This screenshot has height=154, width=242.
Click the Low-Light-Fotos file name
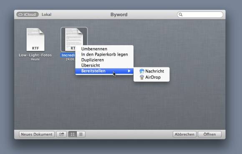coord(35,55)
